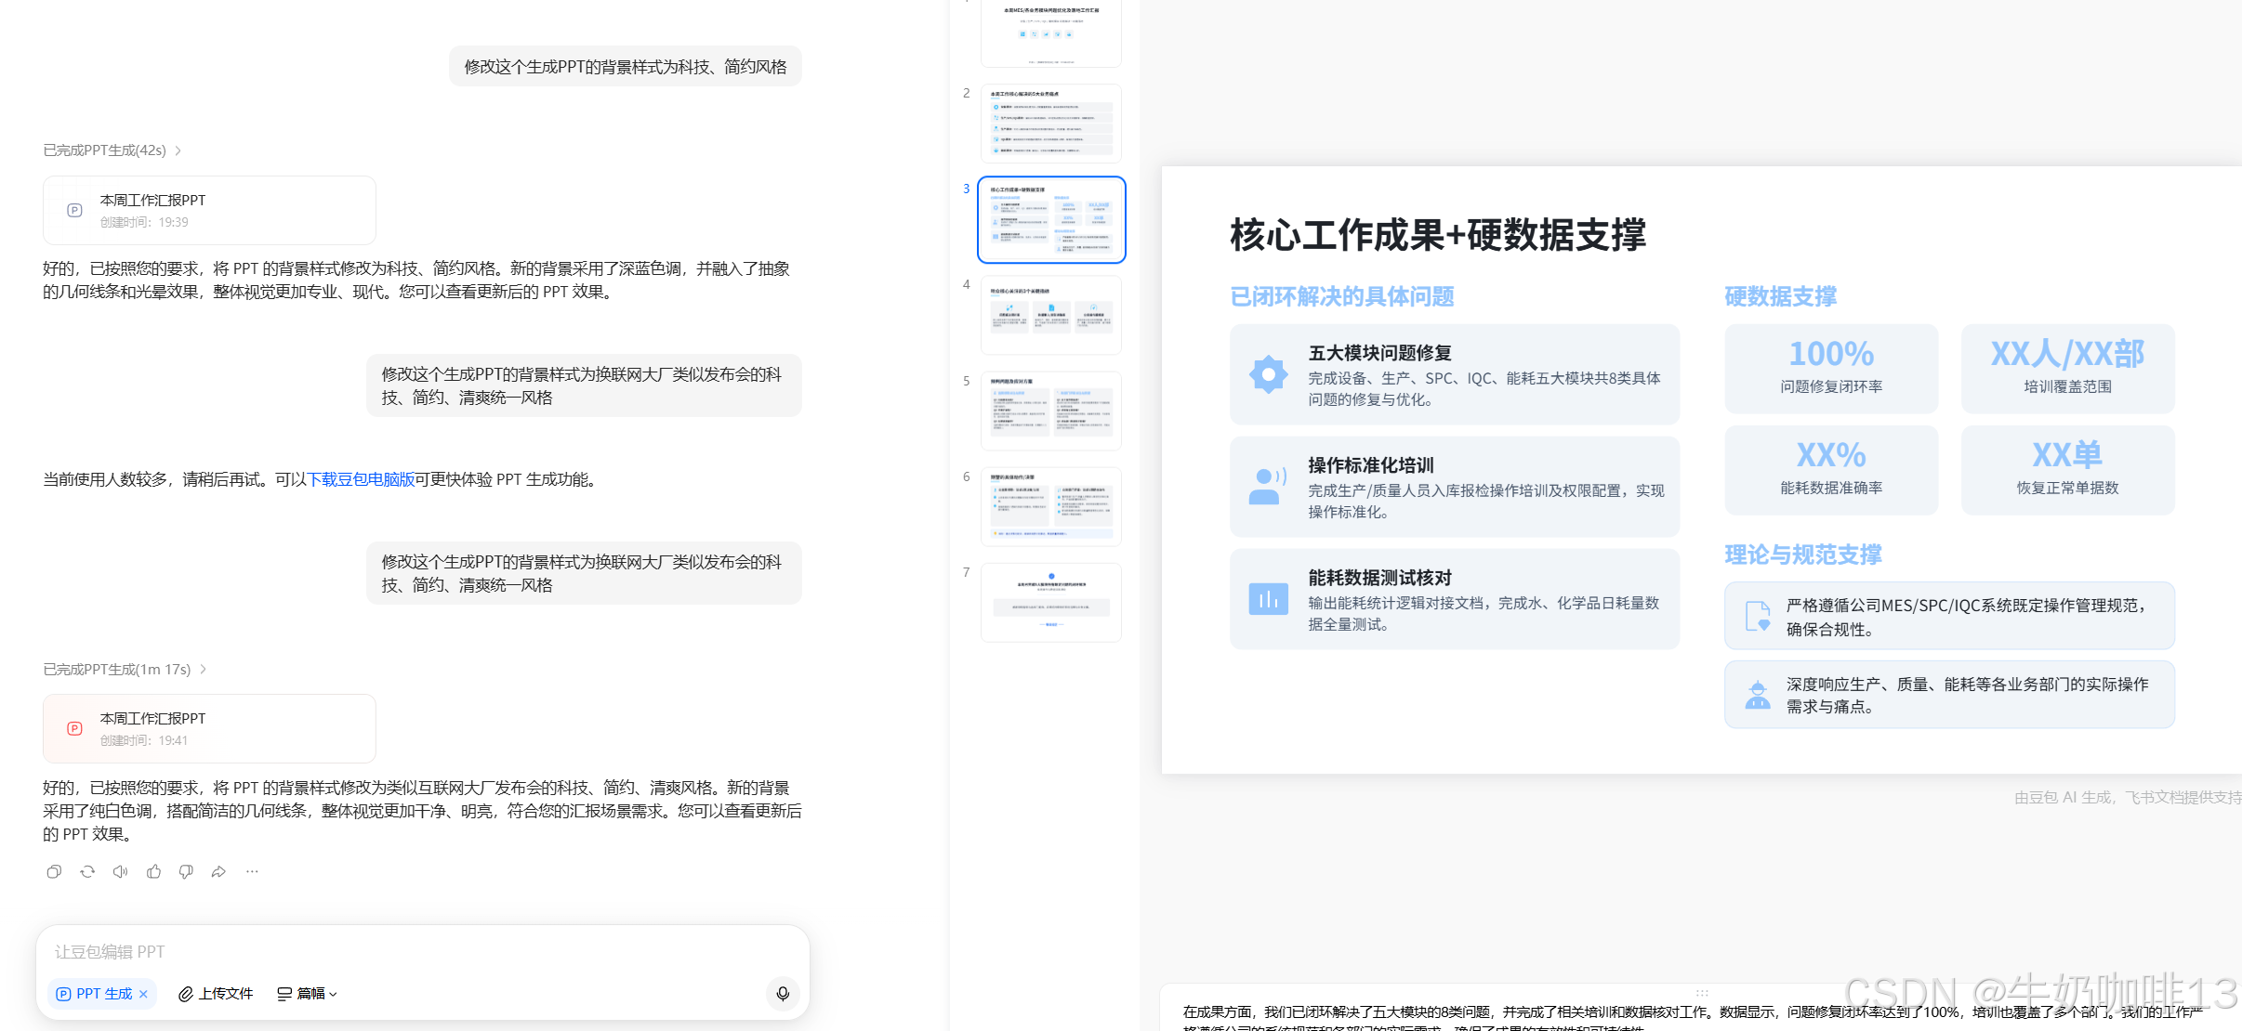
Task: Open more options ellipsis below reply
Action: 252,871
